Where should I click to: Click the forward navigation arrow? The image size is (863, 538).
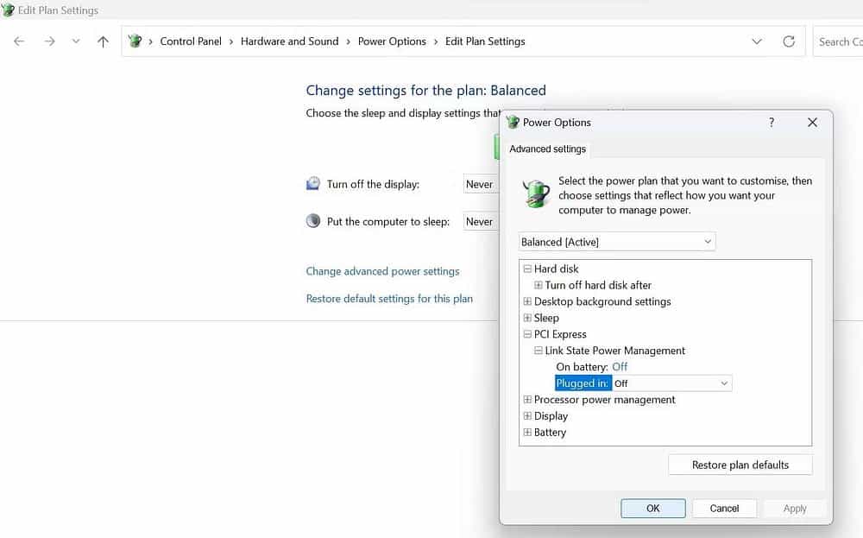coord(49,41)
